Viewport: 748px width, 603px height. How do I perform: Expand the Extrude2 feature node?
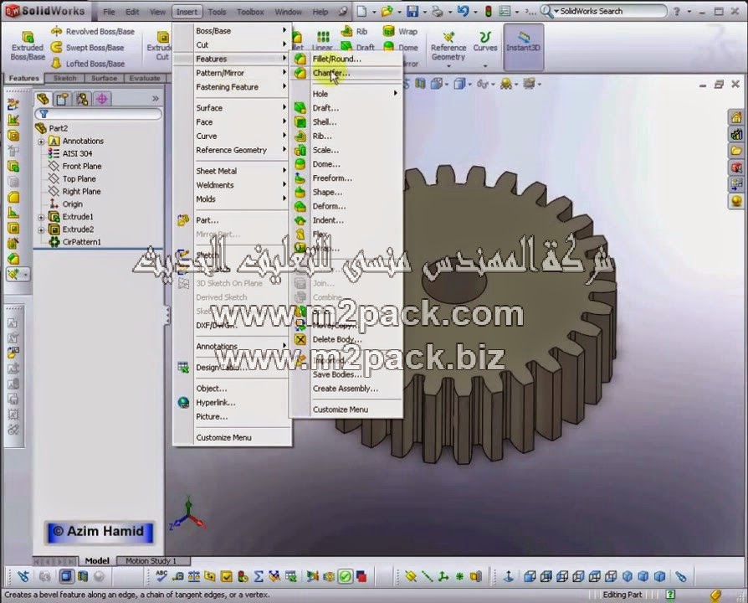click(x=41, y=229)
